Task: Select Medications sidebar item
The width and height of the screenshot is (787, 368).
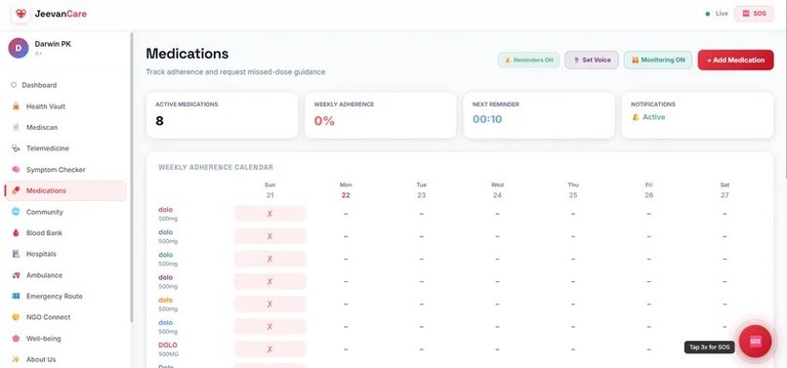Action: click(x=65, y=190)
